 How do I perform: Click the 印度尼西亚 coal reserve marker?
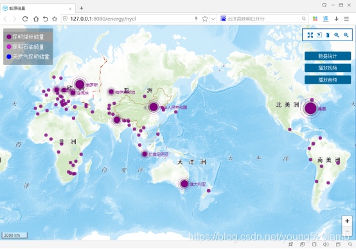click(145, 154)
